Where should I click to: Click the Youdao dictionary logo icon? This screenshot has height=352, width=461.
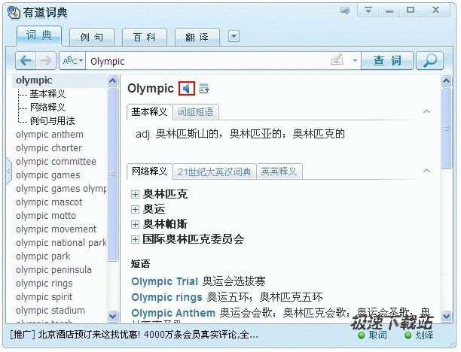14,13
